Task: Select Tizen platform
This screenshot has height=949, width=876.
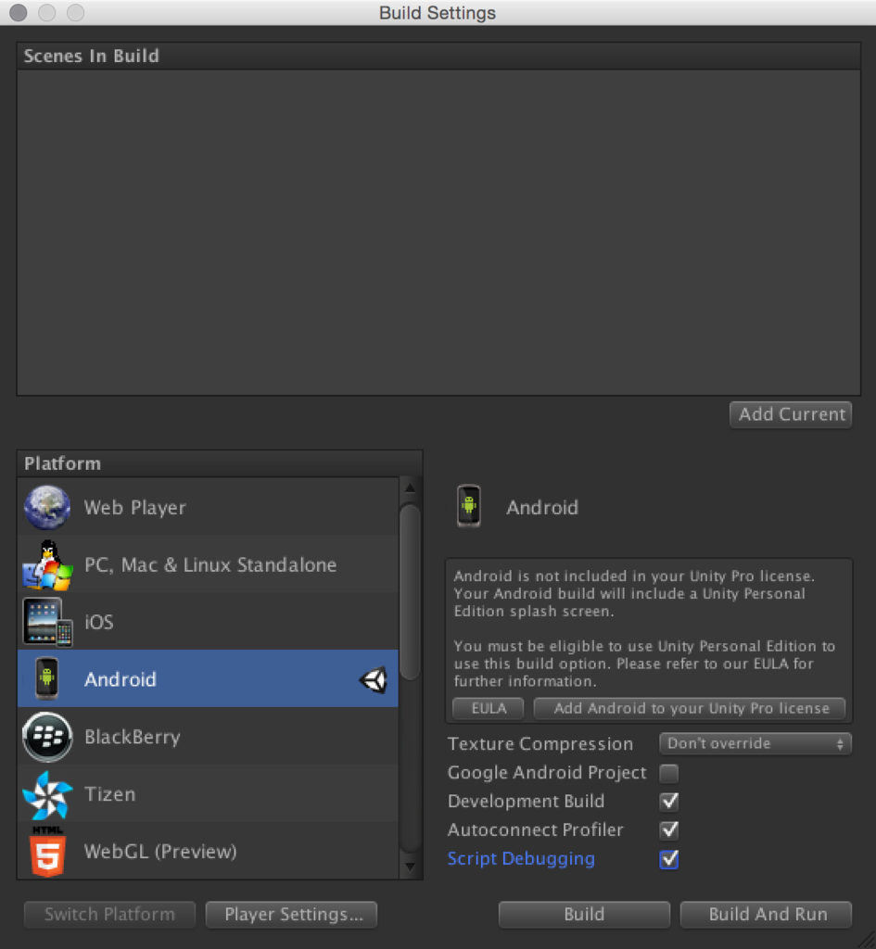Action: click(208, 794)
